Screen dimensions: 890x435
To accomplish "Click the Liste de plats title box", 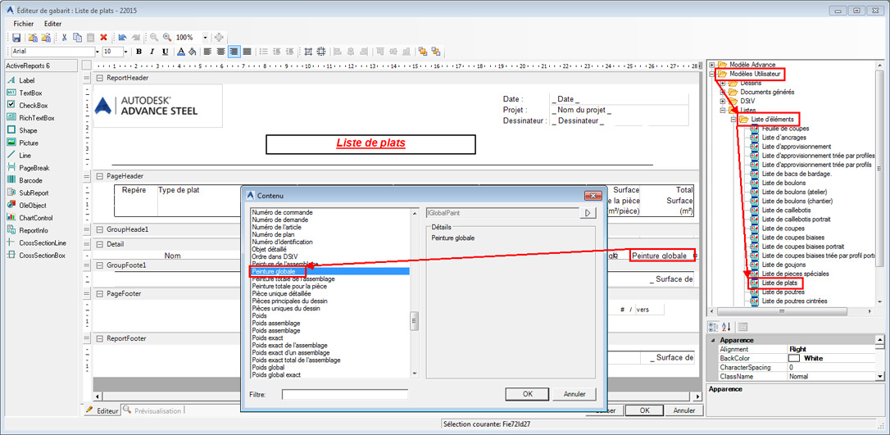I will click(x=370, y=144).
